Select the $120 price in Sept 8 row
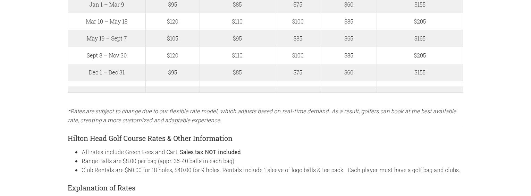Viewport: 531px width, 196px height. pyautogui.click(x=172, y=55)
